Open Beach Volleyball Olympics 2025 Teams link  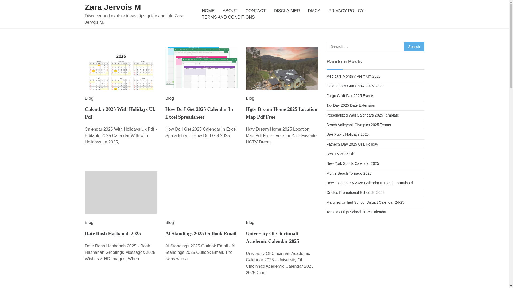point(359,125)
